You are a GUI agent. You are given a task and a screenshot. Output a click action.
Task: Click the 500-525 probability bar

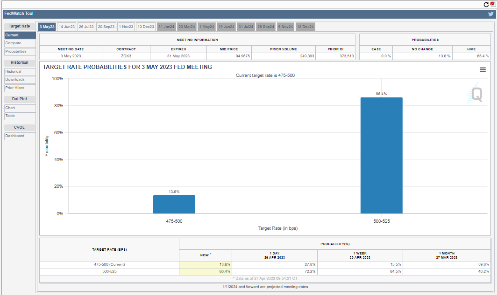381,155
